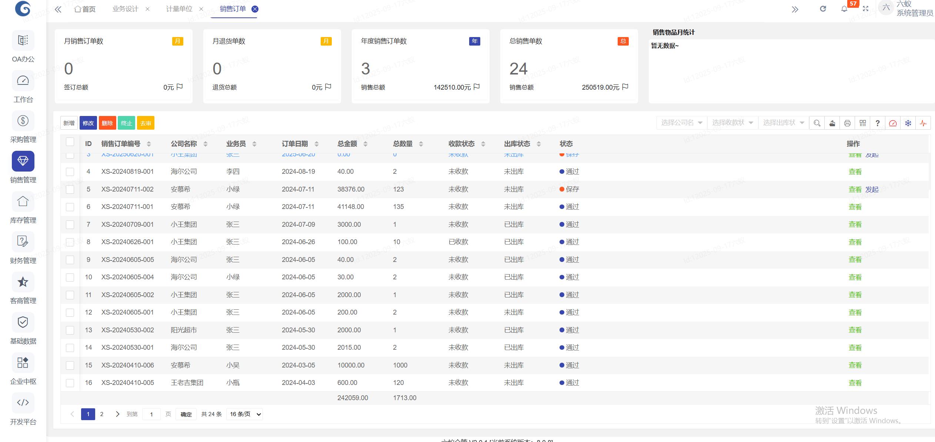This screenshot has height=442, width=935.
Task: Open the search icon in the order toolbar
Action: (817, 123)
